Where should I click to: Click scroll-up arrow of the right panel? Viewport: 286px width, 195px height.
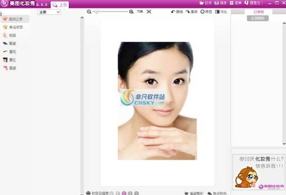click(x=284, y=23)
